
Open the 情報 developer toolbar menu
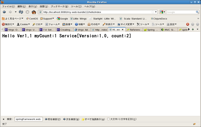80,24
